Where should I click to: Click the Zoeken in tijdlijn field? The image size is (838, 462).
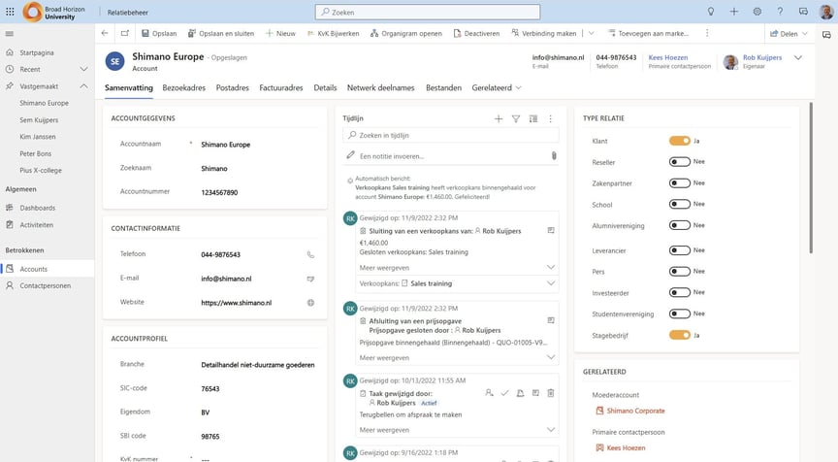(451, 135)
